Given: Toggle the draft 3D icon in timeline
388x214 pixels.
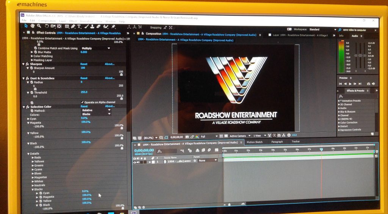Looking at the screenshot, I should pyautogui.click(x=190, y=150).
